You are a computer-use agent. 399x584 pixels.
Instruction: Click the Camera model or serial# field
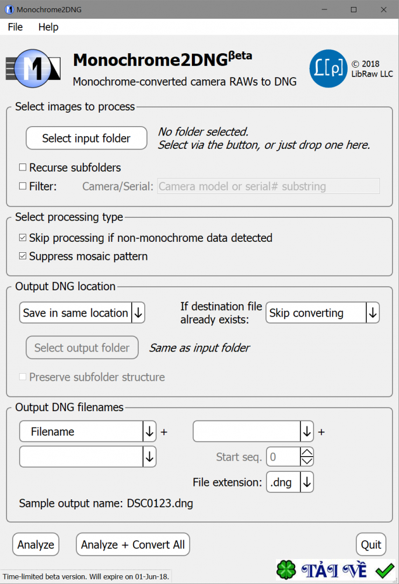[x=268, y=186]
